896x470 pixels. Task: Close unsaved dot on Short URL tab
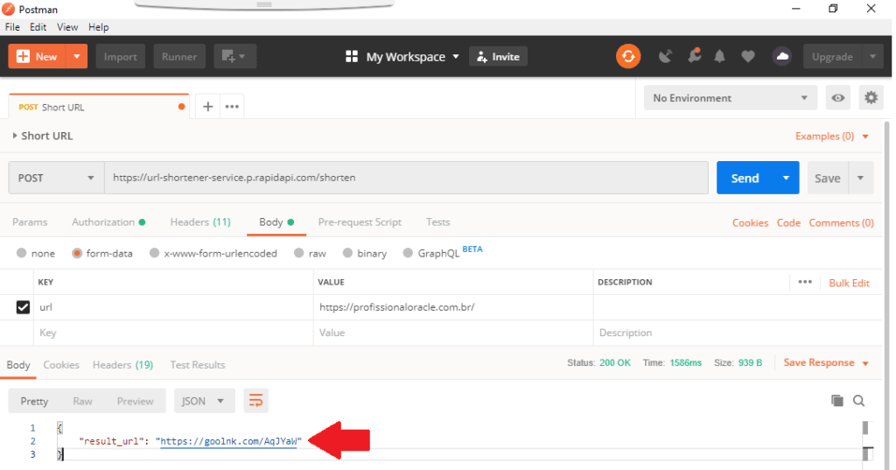tap(181, 107)
